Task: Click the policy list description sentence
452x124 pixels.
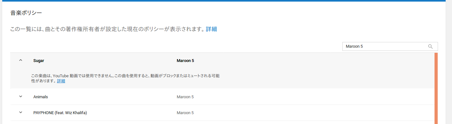Action: (x=107, y=29)
